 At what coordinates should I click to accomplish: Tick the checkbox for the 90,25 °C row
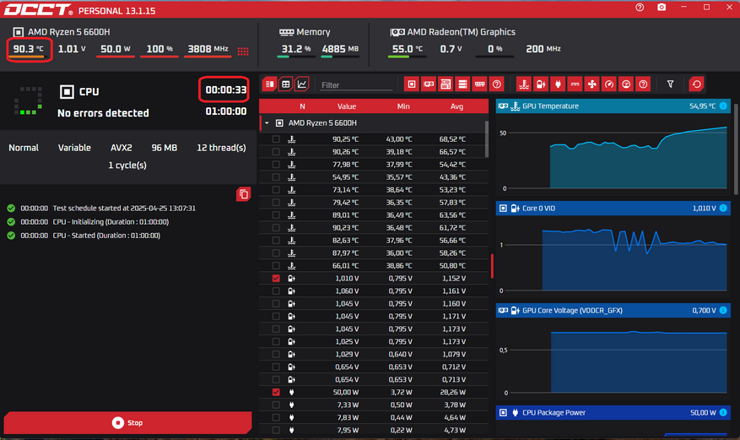coord(276,139)
